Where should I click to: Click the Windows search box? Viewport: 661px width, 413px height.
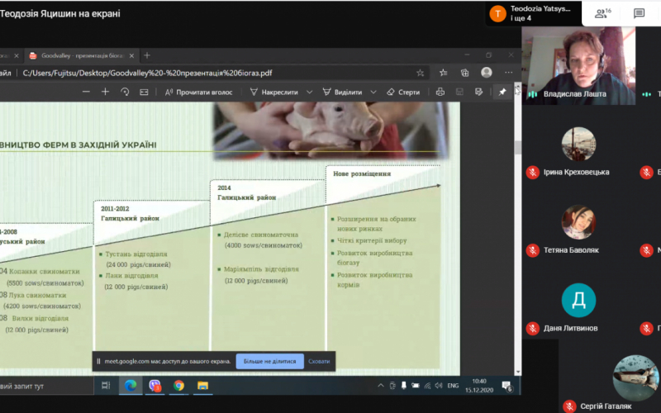[x=45, y=386]
